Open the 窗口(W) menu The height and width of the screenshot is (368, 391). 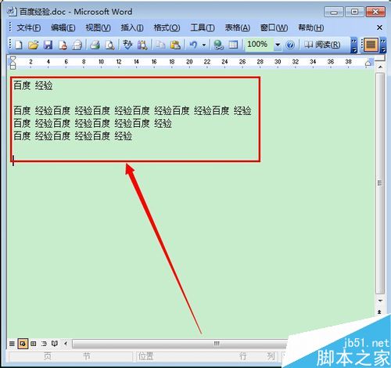[274, 27]
